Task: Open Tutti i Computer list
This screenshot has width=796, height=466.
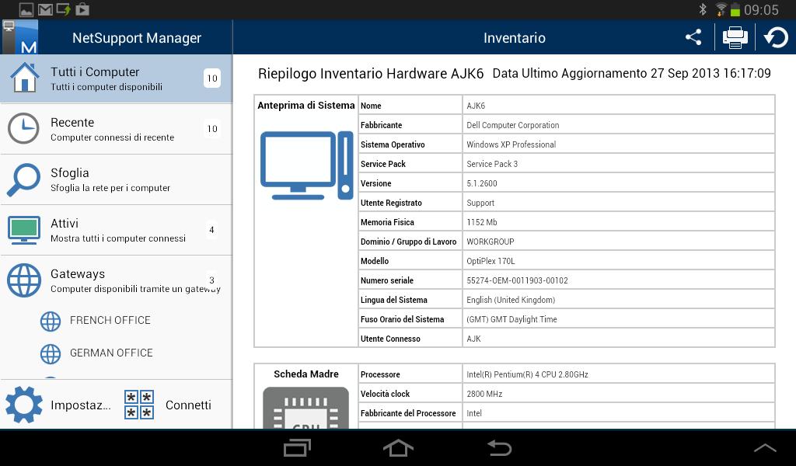Action: click(117, 78)
